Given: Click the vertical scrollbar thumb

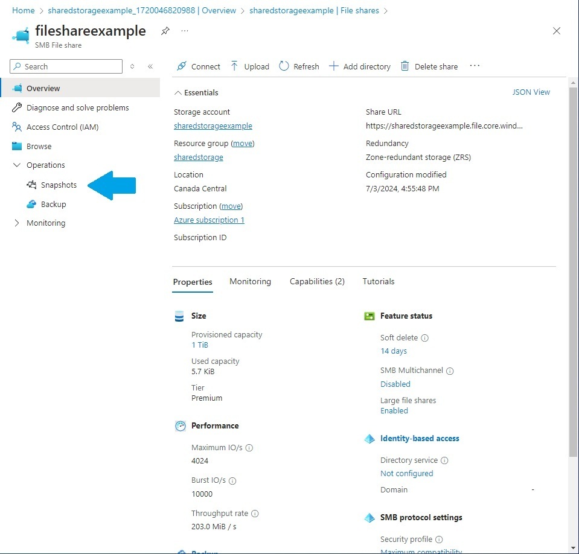Looking at the screenshot, I should click(x=573, y=272).
